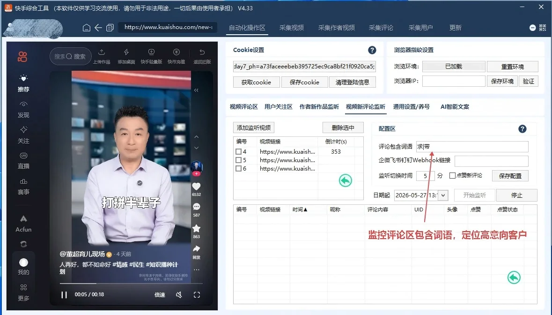The image size is (552, 315).
Task: Click the 清理登陆信息 button
Action: [353, 82]
